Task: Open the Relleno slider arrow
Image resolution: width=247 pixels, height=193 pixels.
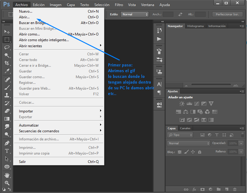Action: coord(241,152)
